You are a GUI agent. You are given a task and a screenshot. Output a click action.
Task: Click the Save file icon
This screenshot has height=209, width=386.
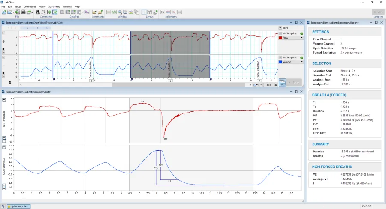[17, 12]
